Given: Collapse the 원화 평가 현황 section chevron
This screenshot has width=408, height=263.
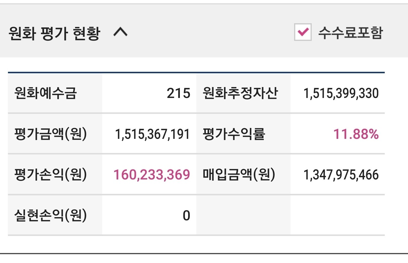Looking at the screenshot, I should click(x=120, y=32).
